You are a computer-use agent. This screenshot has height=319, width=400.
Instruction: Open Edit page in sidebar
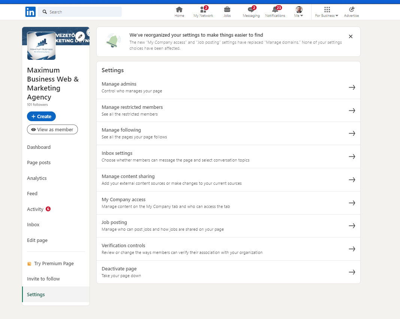point(37,240)
